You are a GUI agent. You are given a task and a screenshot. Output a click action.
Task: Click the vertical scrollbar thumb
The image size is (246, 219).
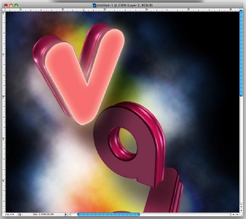click(241, 53)
